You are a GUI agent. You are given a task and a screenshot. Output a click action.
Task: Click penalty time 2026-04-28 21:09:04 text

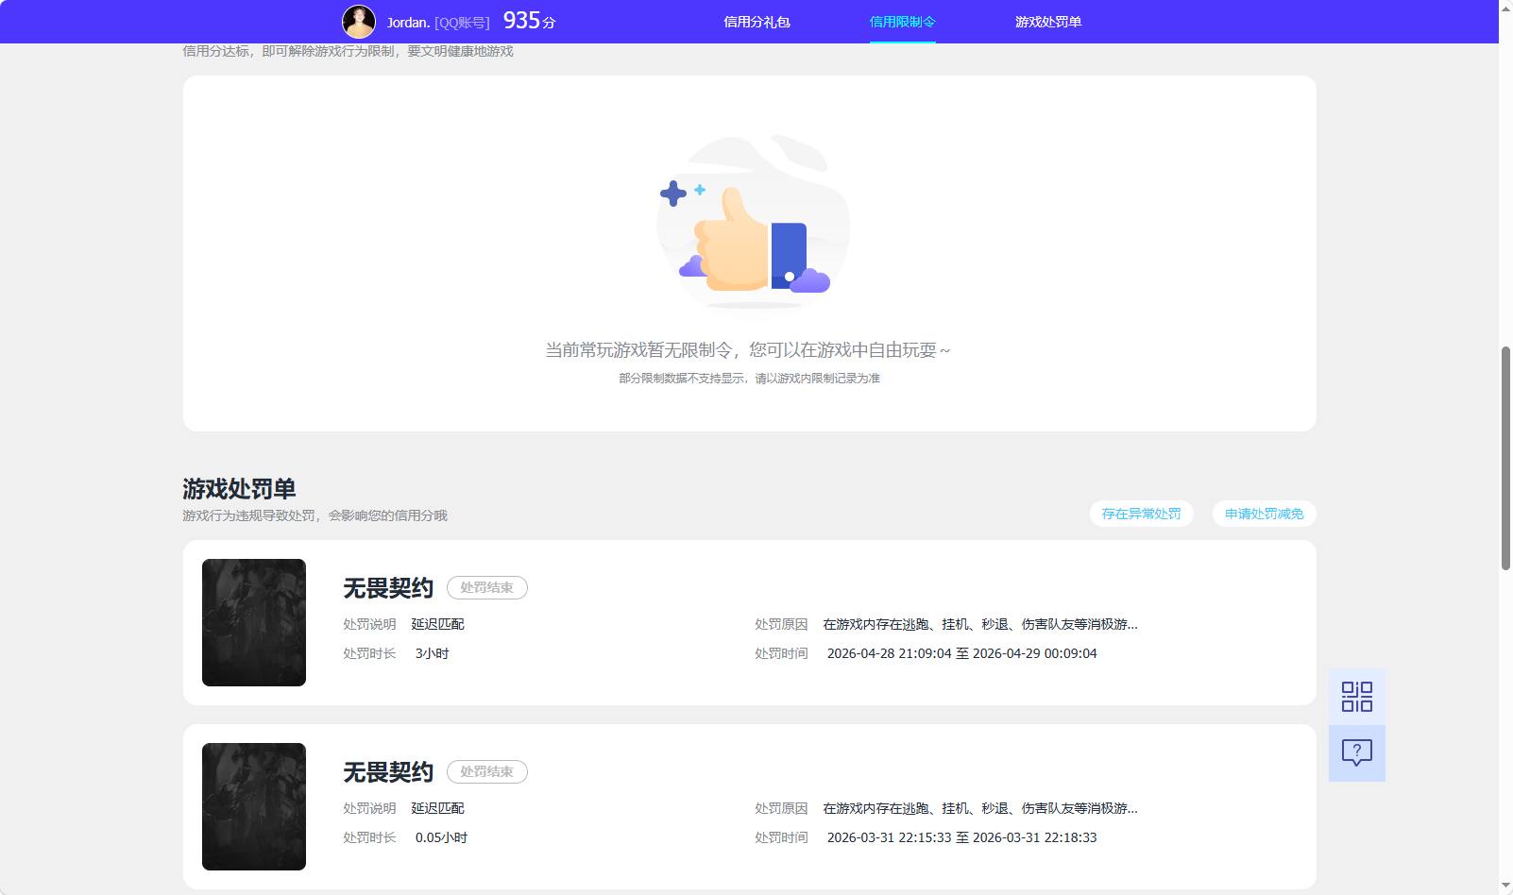point(961,653)
